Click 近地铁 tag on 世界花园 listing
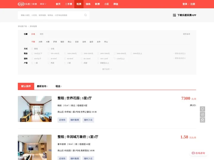This screenshot has width=214, height=160. click(62, 120)
